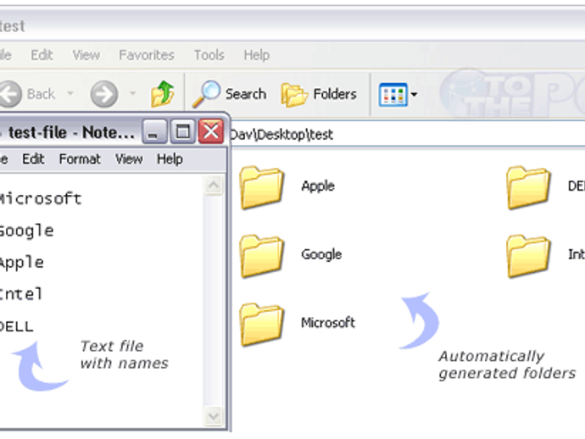Open the Favorites menu in Explorer

[x=147, y=55]
